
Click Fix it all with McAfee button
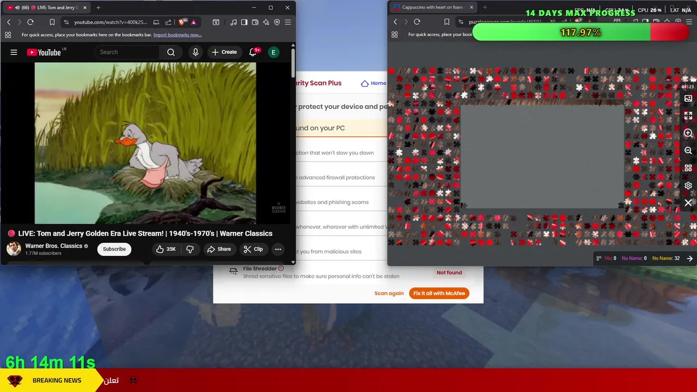(439, 293)
